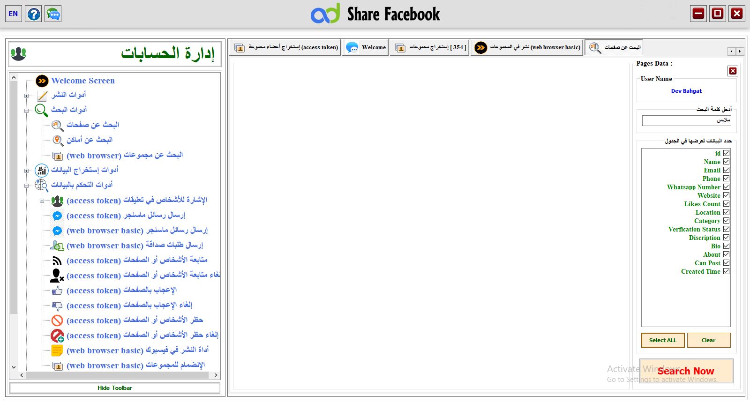This screenshot has height=403, width=750.
Task: Click the tree vertical scrollbar down arrow
Action: tap(14, 367)
